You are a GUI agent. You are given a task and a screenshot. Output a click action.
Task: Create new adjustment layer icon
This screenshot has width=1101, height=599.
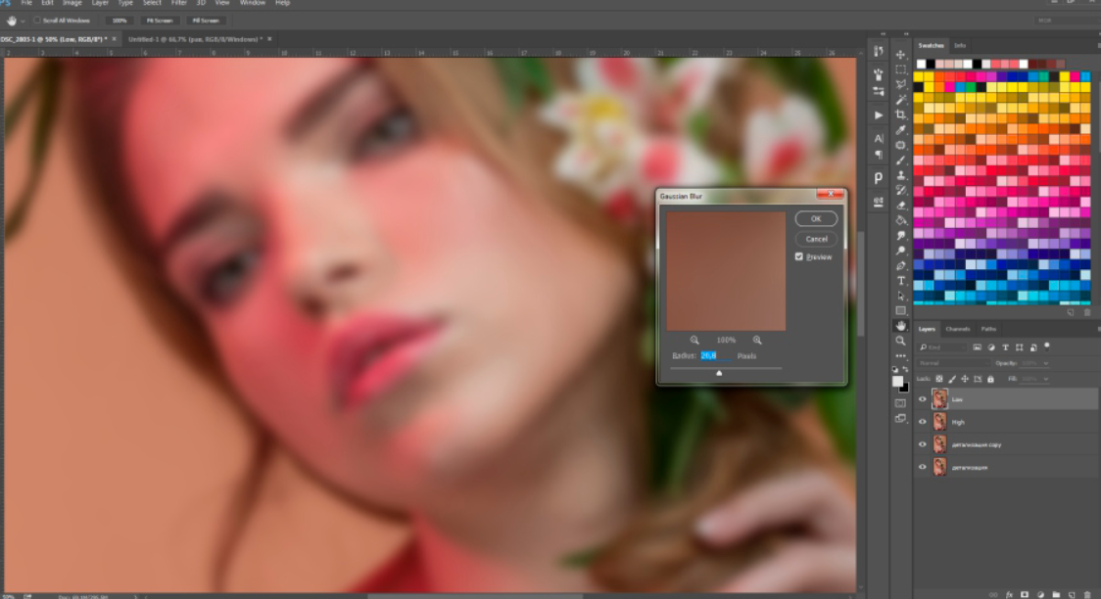coord(1040,594)
